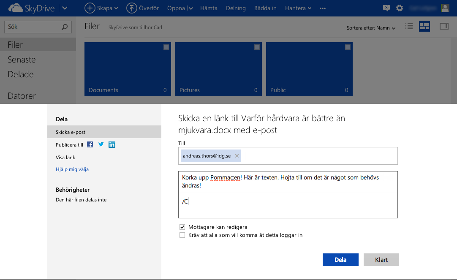Select Överför in the toolbar
Image resolution: width=457 pixels, height=280 pixels.
click(x=149, y=8)
